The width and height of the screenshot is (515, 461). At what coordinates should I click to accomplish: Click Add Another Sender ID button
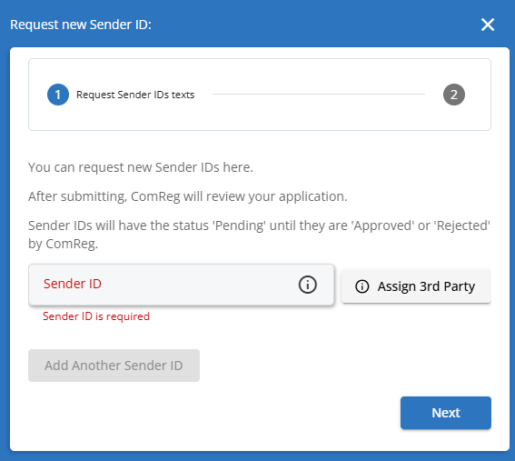114,366
